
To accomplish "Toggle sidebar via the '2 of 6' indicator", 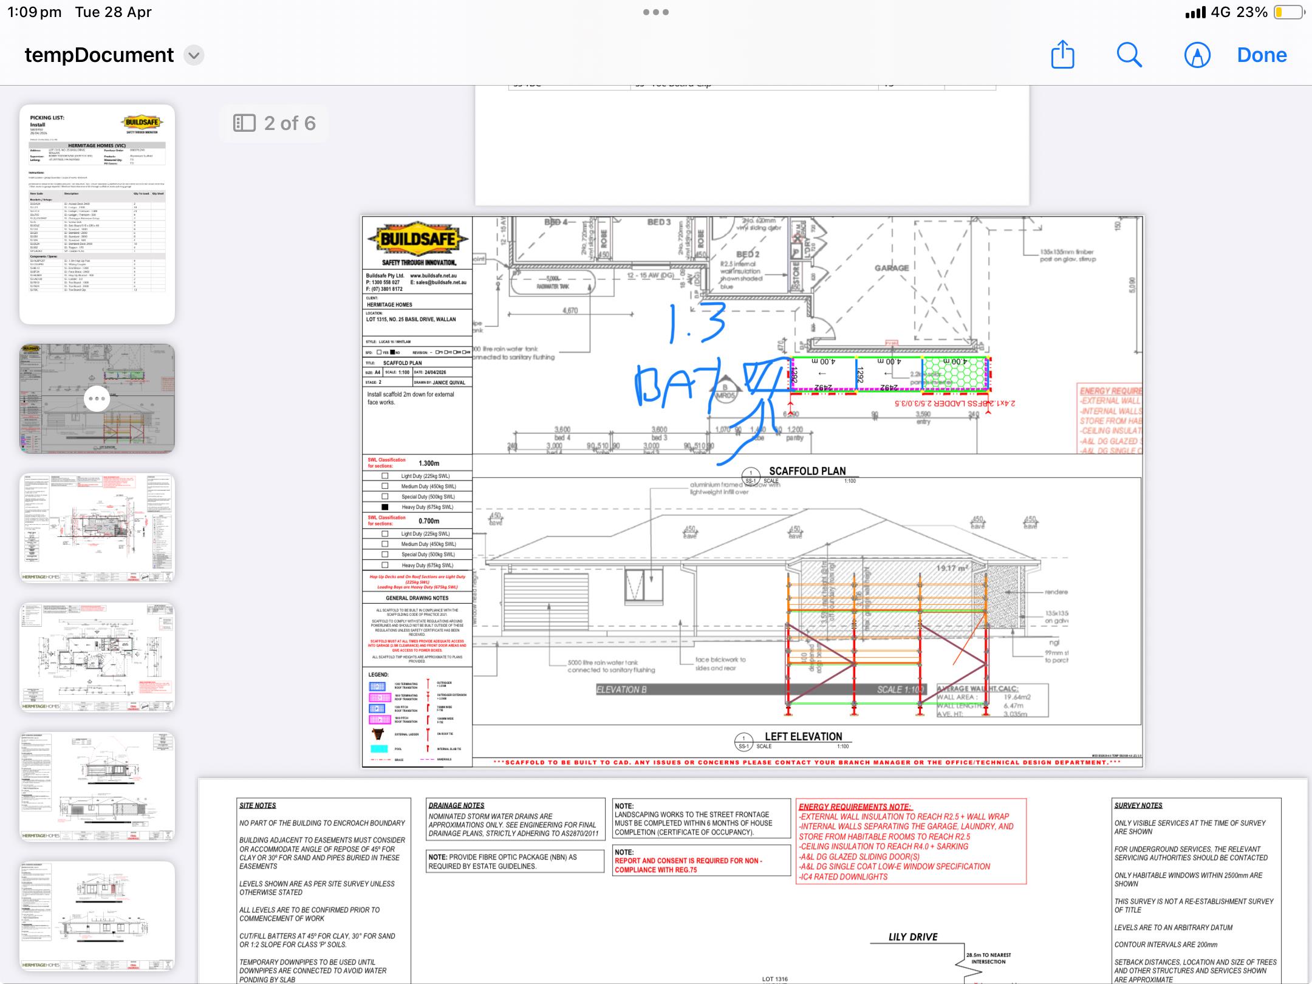I will [275, 123].
